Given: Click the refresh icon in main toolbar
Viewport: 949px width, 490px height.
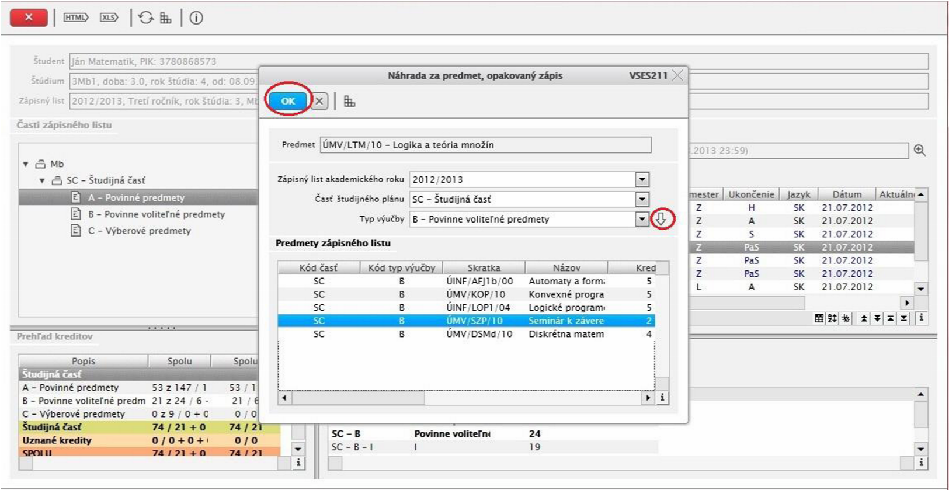Looking at the screenshot, I should [x=145, y=18].
